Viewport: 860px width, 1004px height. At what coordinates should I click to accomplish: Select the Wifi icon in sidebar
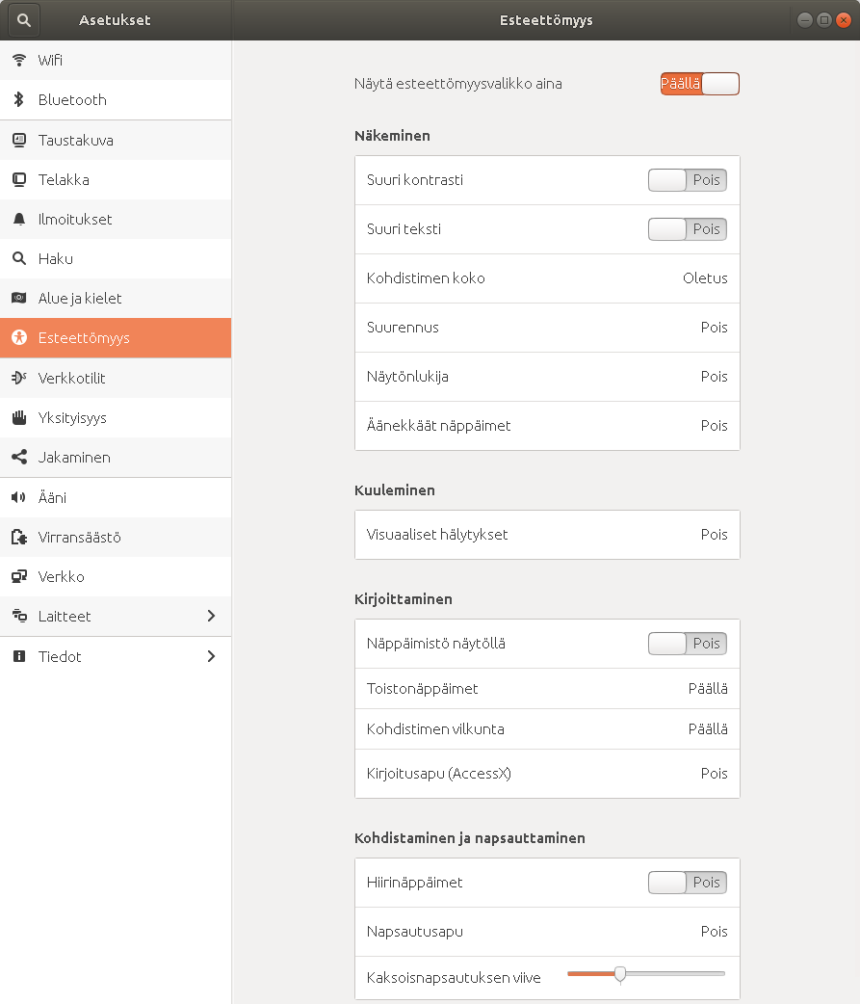click(x=19, y=60)
